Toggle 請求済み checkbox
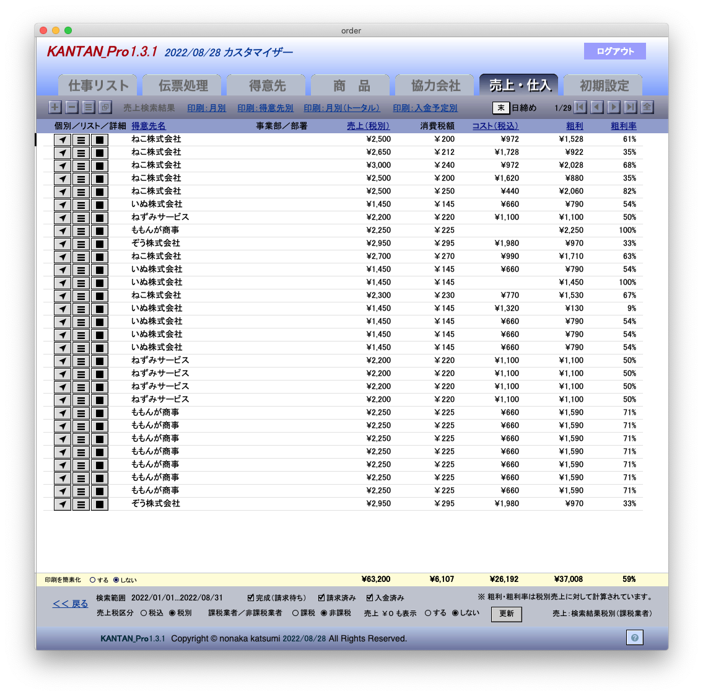This screenshot has width=703, height=696. (321, 597)
